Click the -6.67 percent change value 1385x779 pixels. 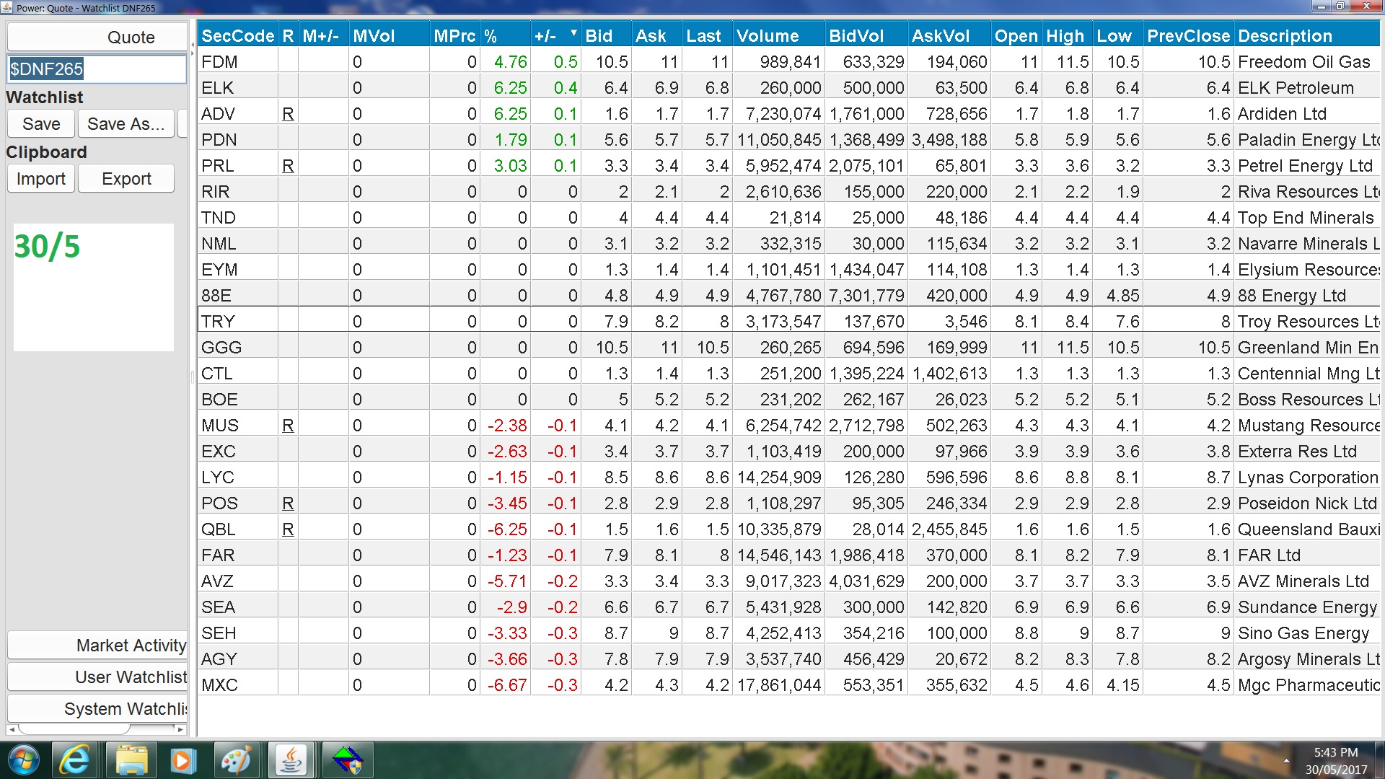point(507,685)
